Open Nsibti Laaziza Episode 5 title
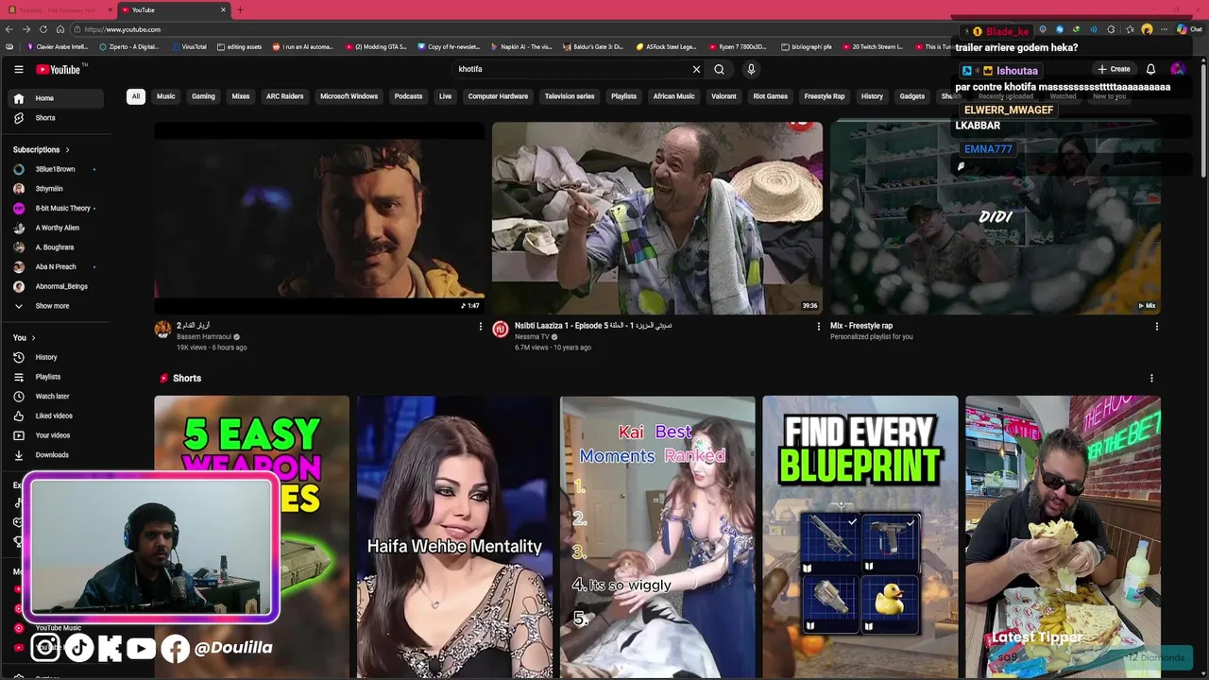This screenshot has width=1209, height=680. (x=593, y=326)
